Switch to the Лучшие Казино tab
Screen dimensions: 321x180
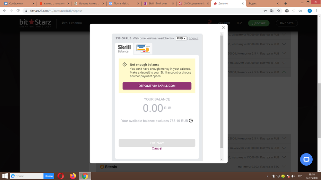pyautogui.click(x=89, y=4)
